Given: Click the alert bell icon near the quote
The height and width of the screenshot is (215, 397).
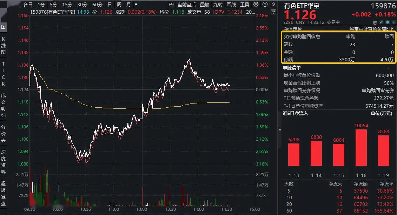Looking at the screenshot, I should coord(387,22).
